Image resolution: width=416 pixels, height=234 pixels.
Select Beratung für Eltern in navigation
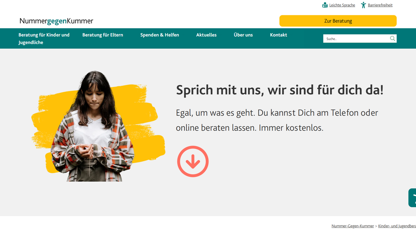click(103, 35)
